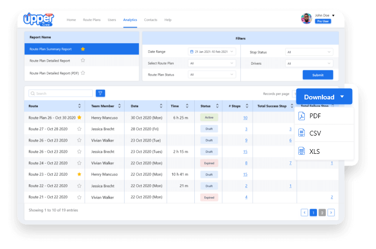376x249 pixels.
Task: Open the Route Plan Status dropdown
Action: [212, 75]
